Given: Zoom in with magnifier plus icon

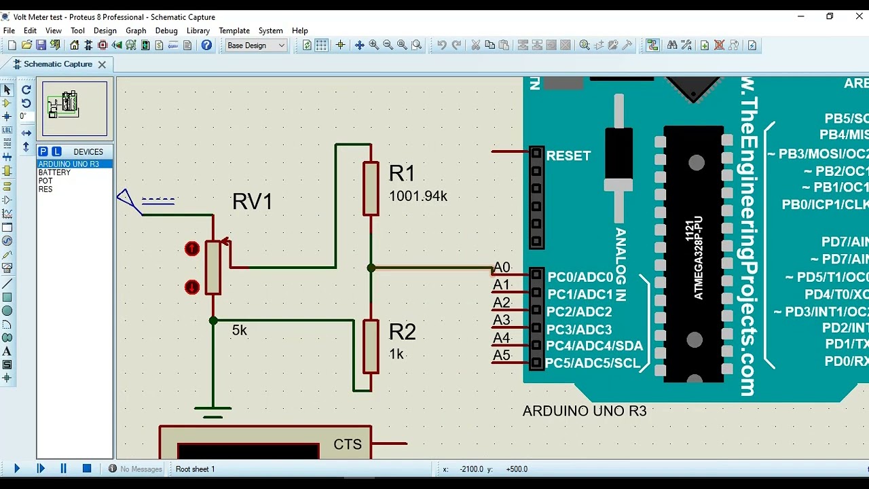Looking at the screenshot, I should coord(373,46).
